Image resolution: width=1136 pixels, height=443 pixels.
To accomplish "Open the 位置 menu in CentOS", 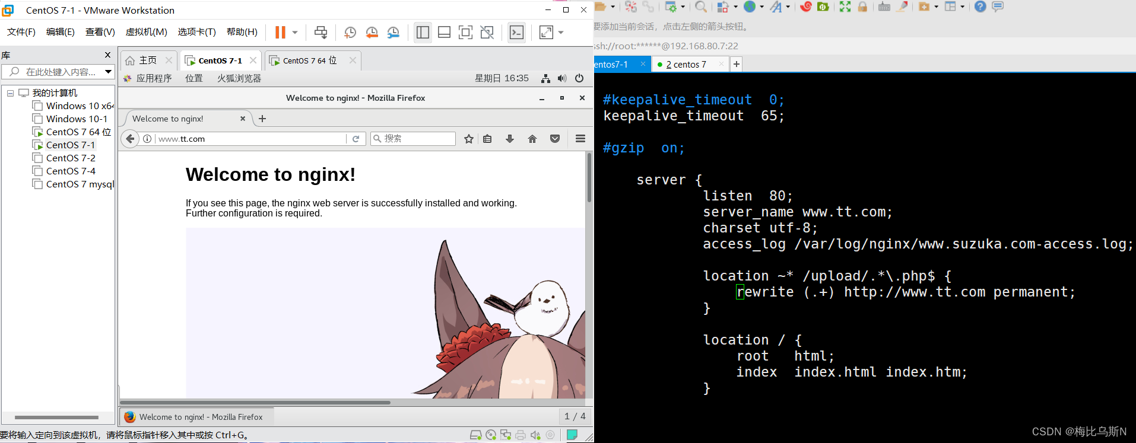I will (194, 78).
